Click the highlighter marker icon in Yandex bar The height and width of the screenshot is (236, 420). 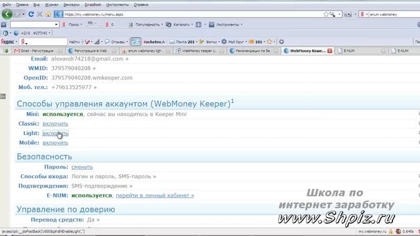(x=87, y=42)
